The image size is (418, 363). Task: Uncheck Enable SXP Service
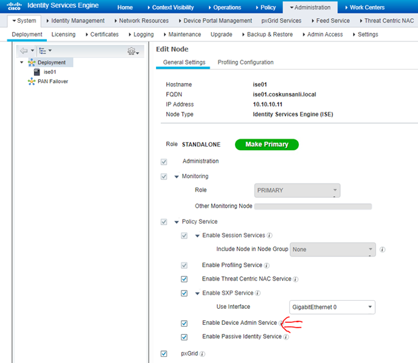pos(184,293)
